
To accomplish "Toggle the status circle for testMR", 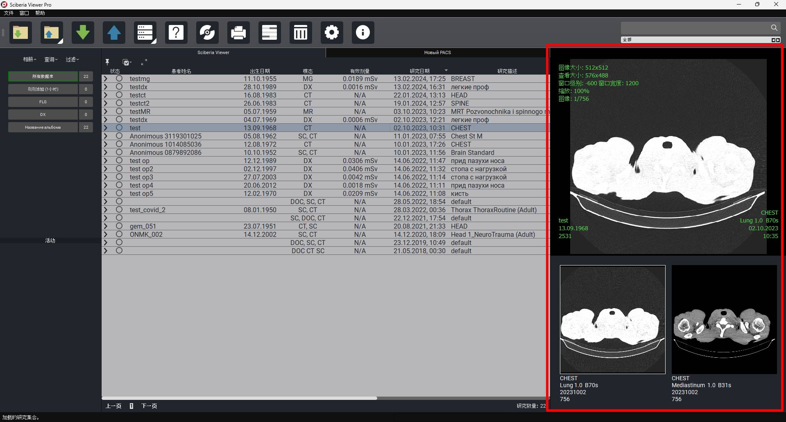I will coord(119,111).
